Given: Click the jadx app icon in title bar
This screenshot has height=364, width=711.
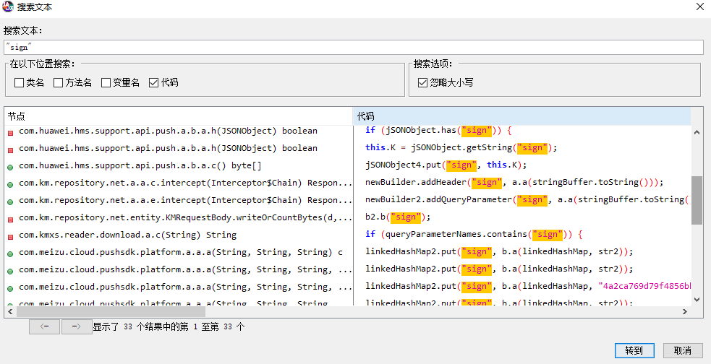Looking at the screenshot, I should click(8, 6).
